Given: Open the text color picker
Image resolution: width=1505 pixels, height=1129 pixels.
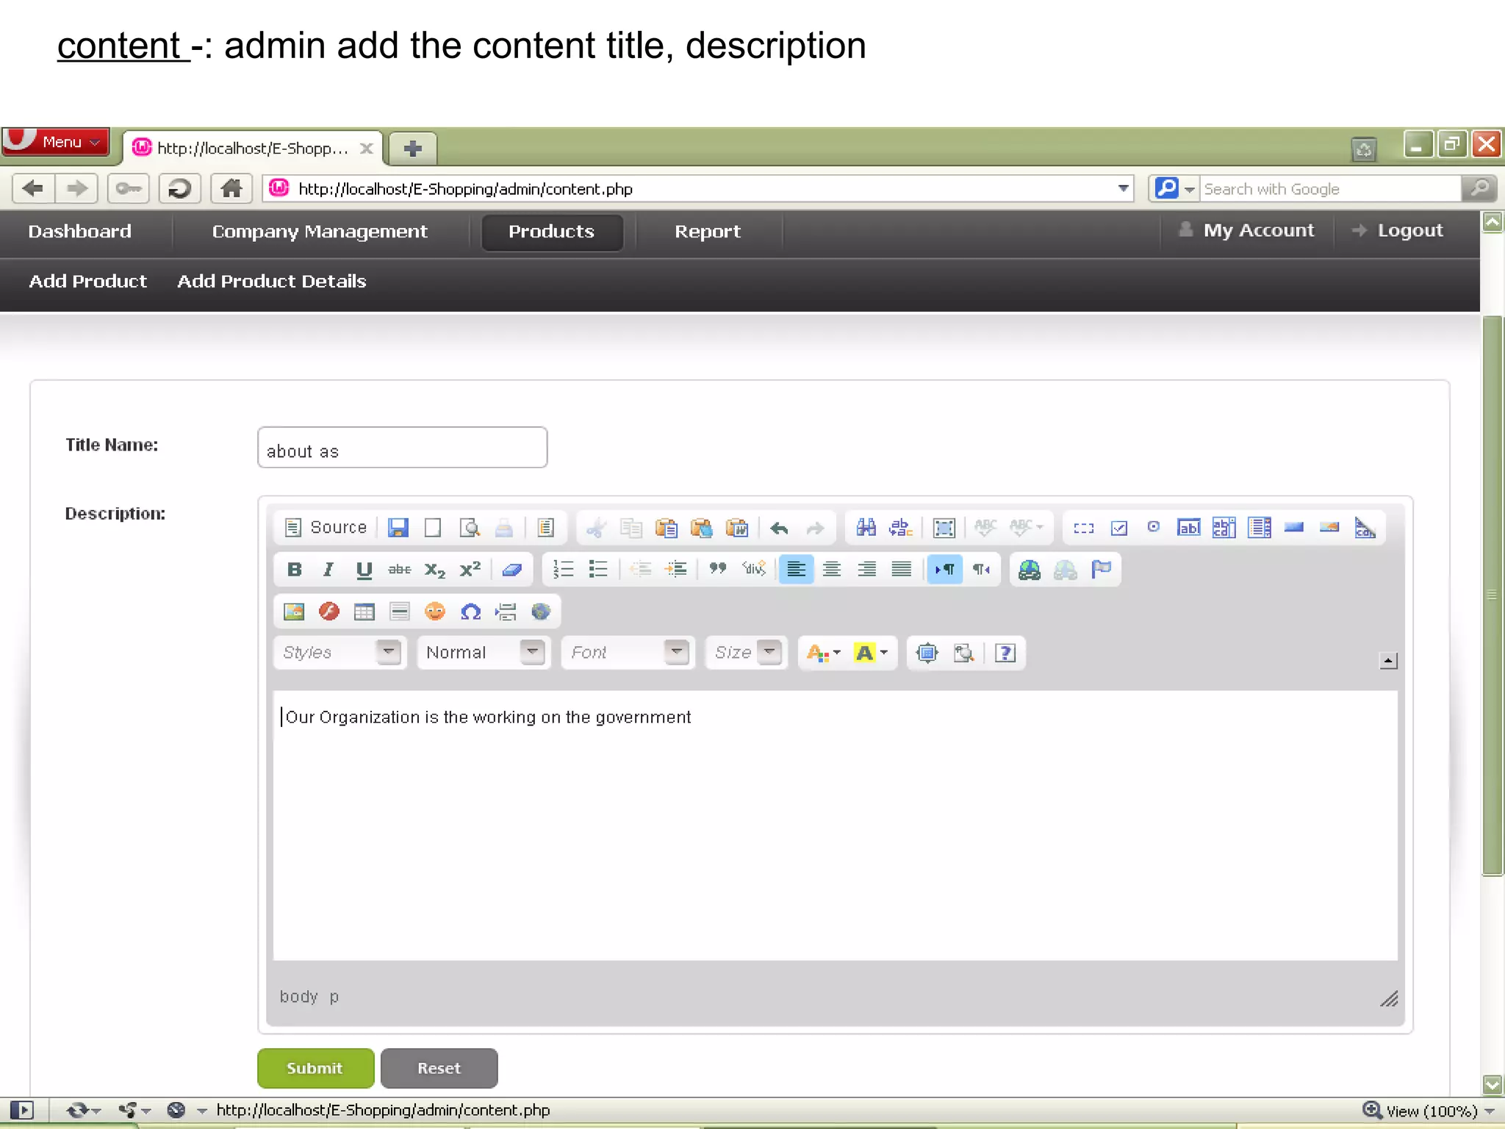Looking at the screenshot, I should click(823, 653).
